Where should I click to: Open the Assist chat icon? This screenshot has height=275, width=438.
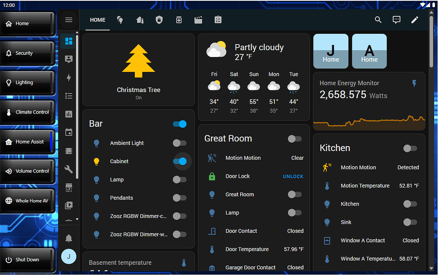397,20
